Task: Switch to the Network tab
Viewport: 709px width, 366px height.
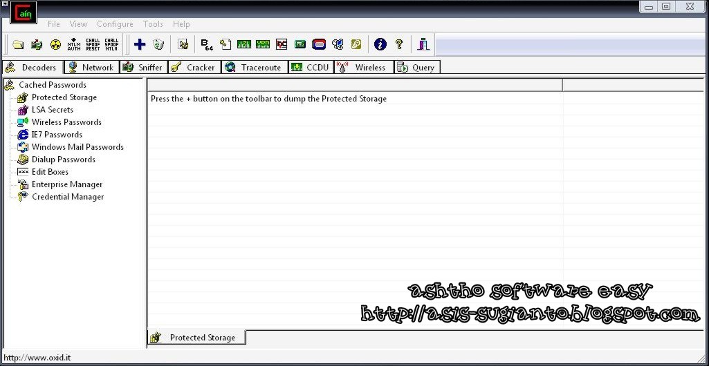Action: (x=92, y=67)
